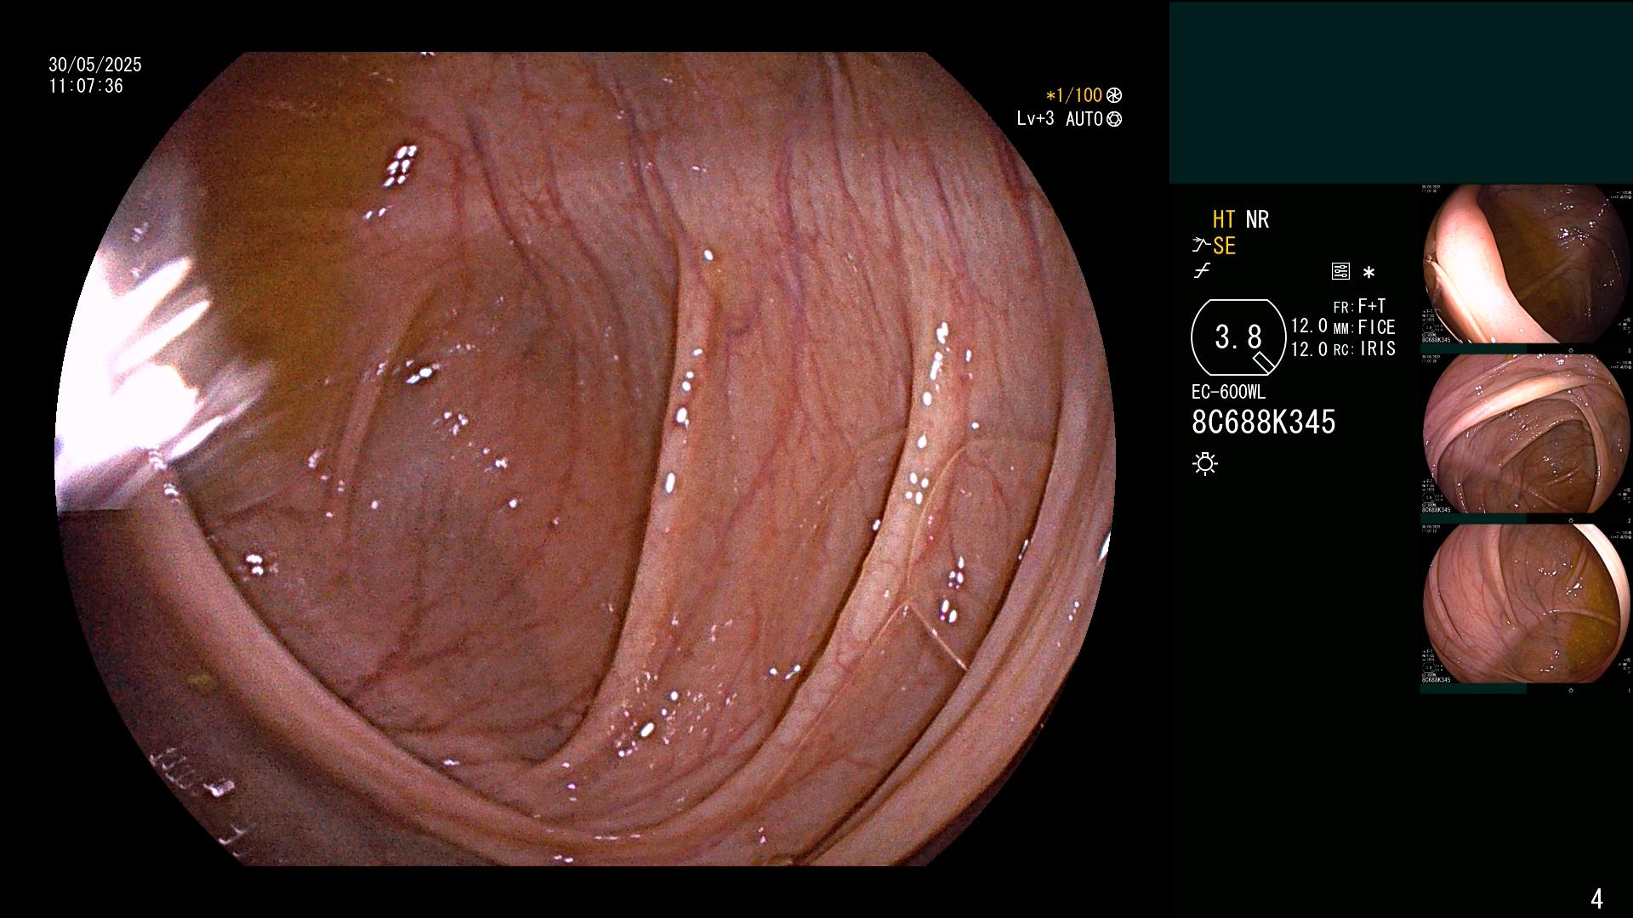
Task: Click the iris aperture icon next to AUTO
Action: [x=1114, y=120]
